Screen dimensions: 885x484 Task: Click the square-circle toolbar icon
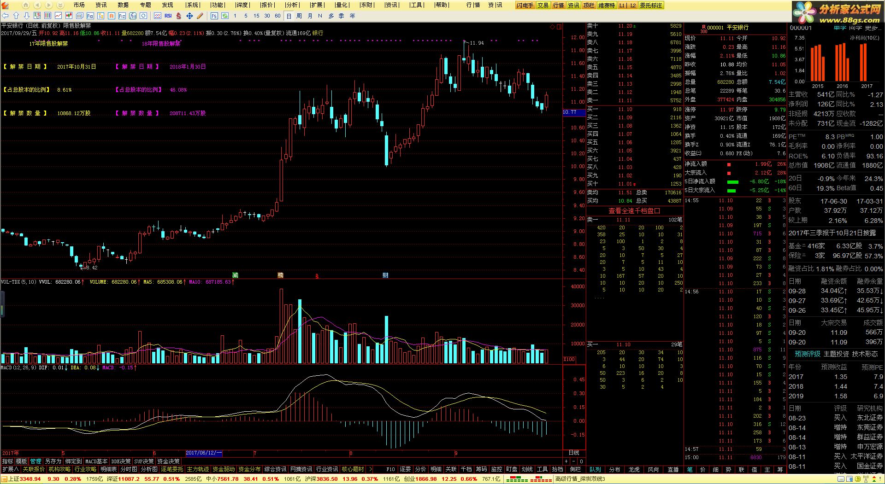[x=143, y=16]
